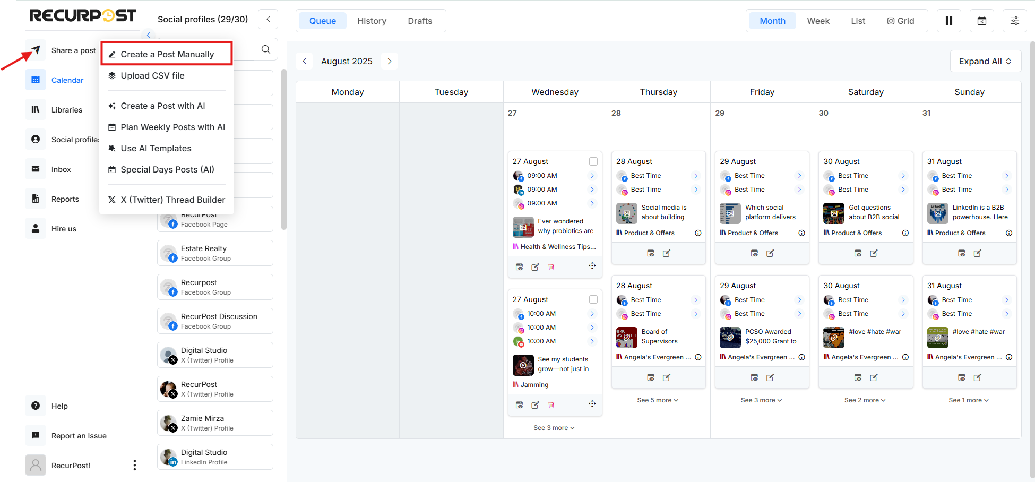Open the Libraries sidebar icon
The width and height of the screenshot is (1035, 482).
coord(36,110)
